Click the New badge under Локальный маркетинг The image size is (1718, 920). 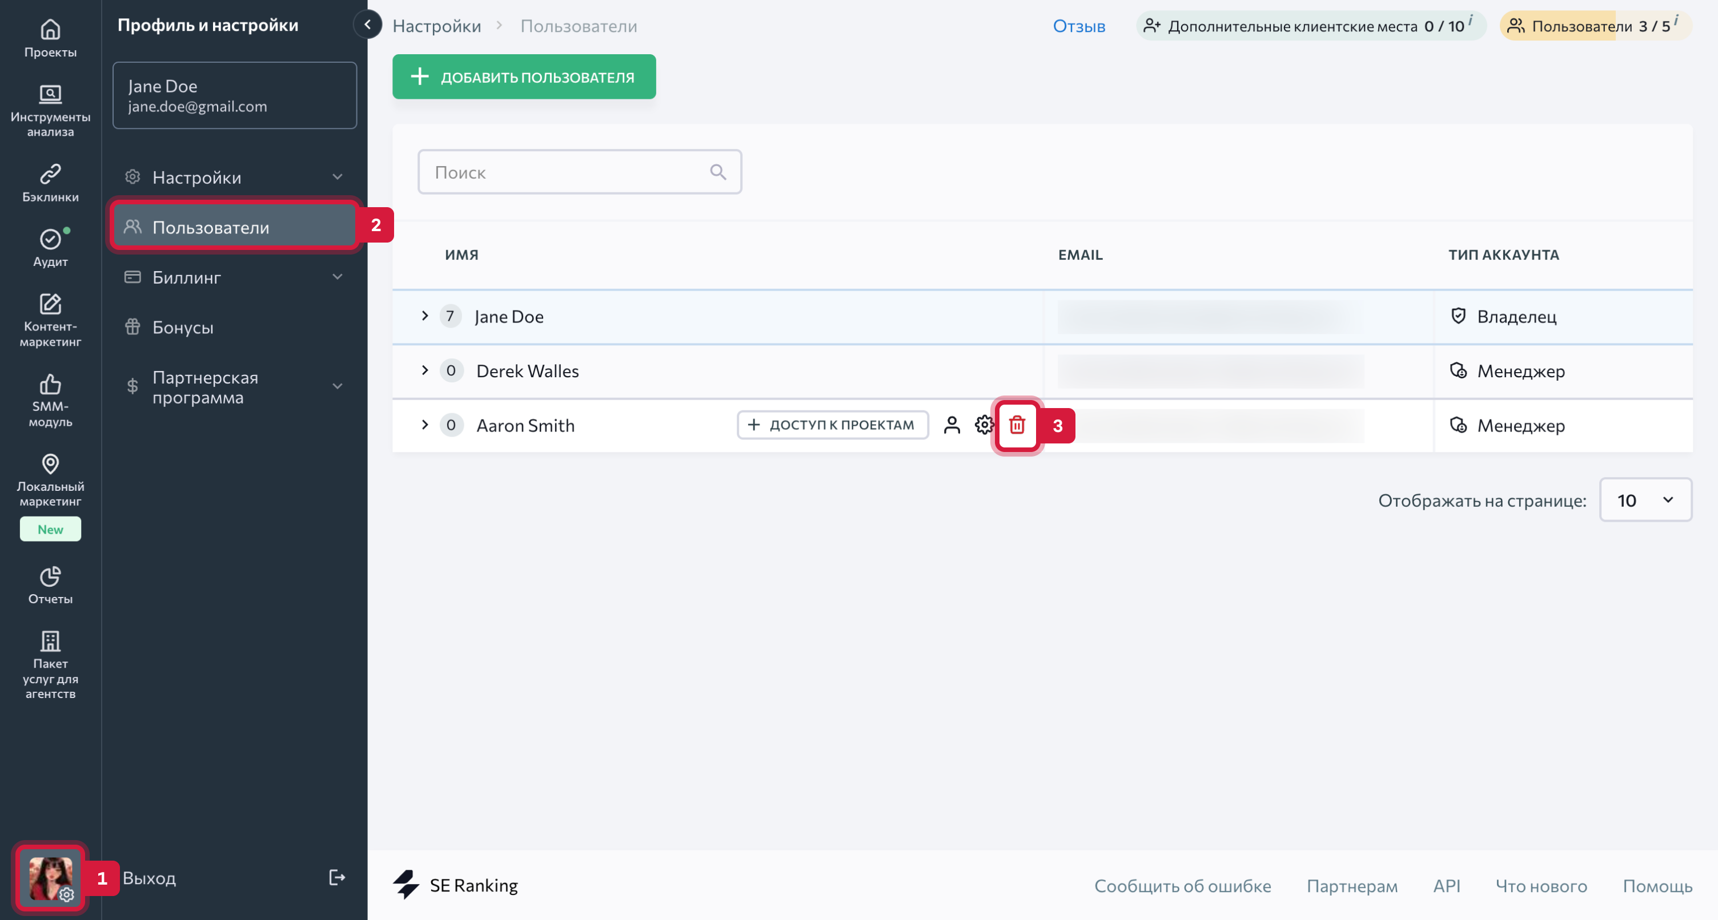pyautogui.click(x=50, y=528)
